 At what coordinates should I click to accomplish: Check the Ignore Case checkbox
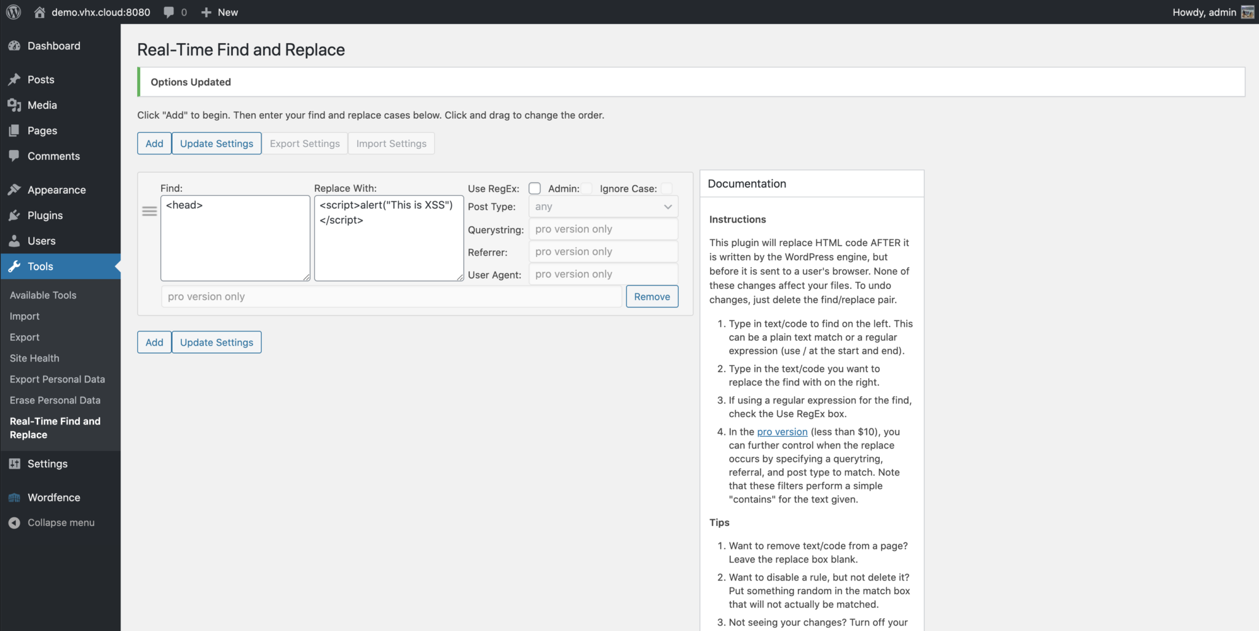(666, 188)
